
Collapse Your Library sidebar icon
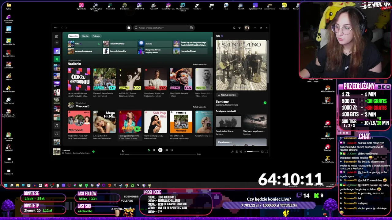point(57,36)
